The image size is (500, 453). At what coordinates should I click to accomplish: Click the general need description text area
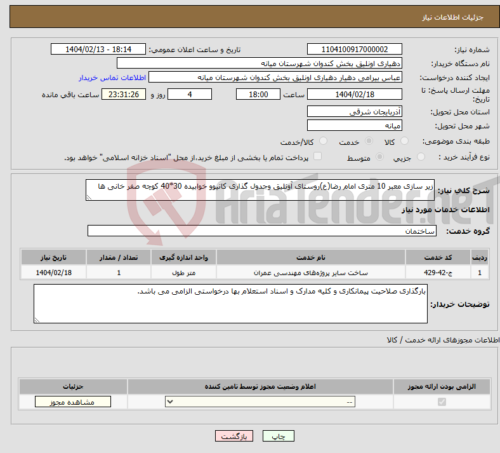(x=260, y=190)
